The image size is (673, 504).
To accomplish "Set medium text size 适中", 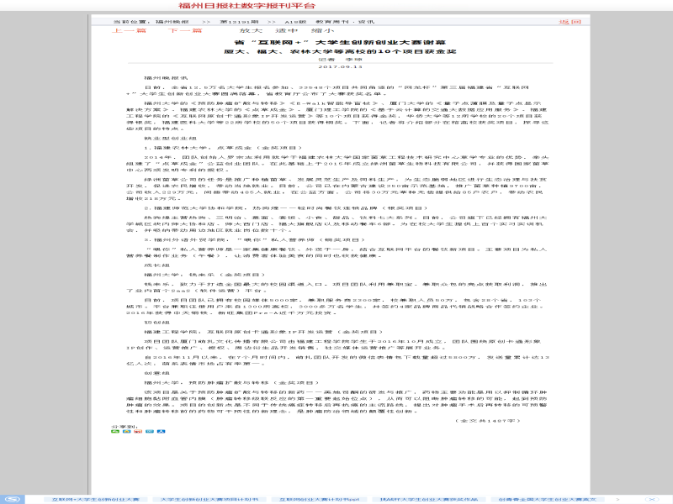I will tap(286, 30).
